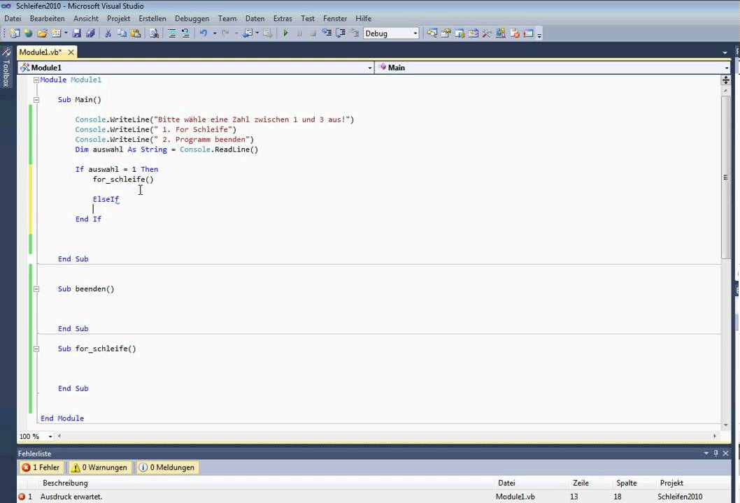Image resolution: width=740 pixels, height=503 pixels.
Task: Open the Properties Window toolbar icon
Action: point(446,34)
